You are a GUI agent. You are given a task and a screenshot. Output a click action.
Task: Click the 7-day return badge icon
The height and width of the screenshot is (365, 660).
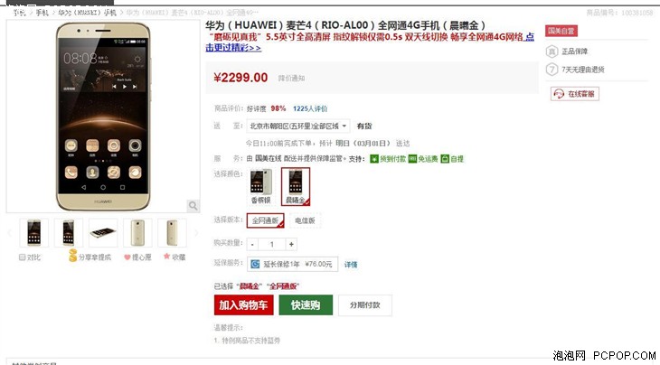(552, 70)
